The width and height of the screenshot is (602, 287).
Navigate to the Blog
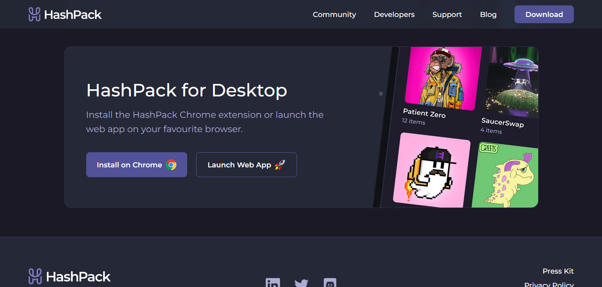(488, 14)
